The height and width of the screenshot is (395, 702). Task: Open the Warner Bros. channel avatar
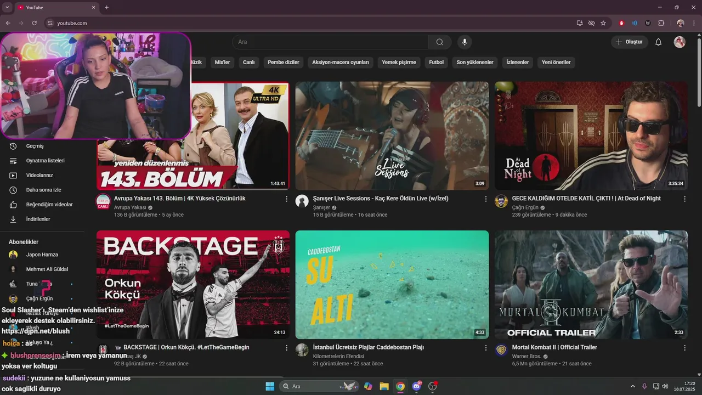(501, 350)
